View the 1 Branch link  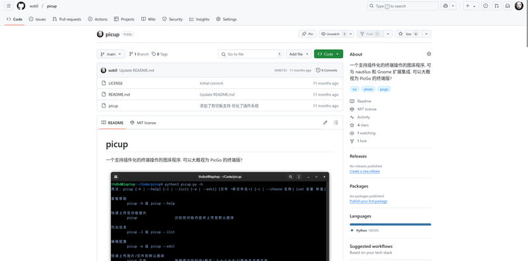(x=139, y=54)
